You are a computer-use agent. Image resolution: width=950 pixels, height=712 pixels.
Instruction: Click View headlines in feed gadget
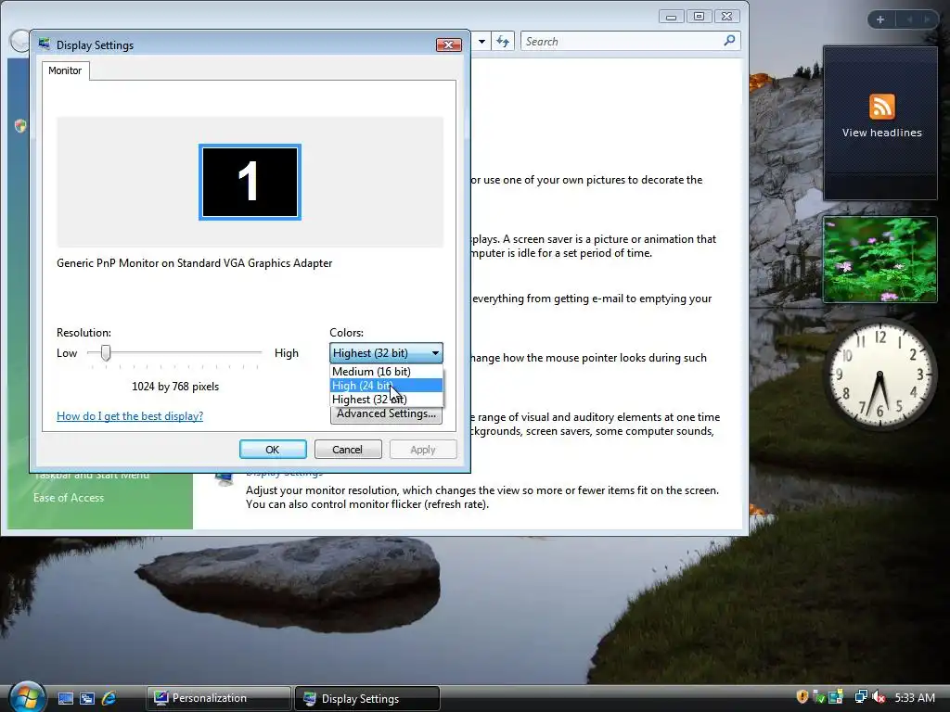point(881,133)
